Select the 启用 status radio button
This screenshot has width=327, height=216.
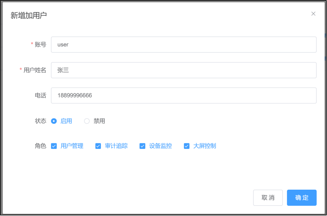pos(54,121)
